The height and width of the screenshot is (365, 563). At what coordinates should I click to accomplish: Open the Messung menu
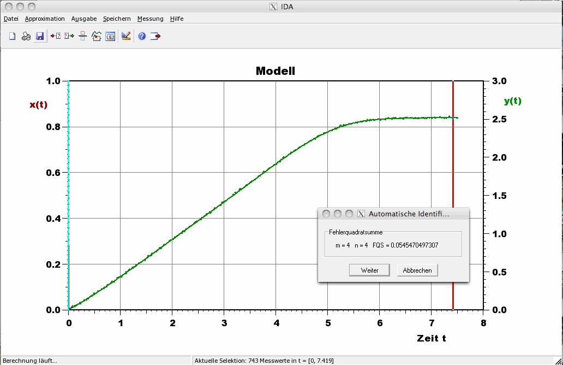point(150,19)
